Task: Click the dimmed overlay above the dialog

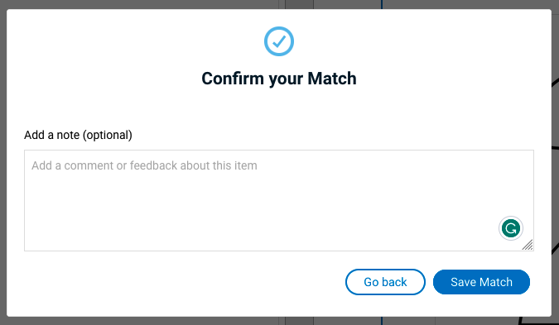Action: (142, 4)
